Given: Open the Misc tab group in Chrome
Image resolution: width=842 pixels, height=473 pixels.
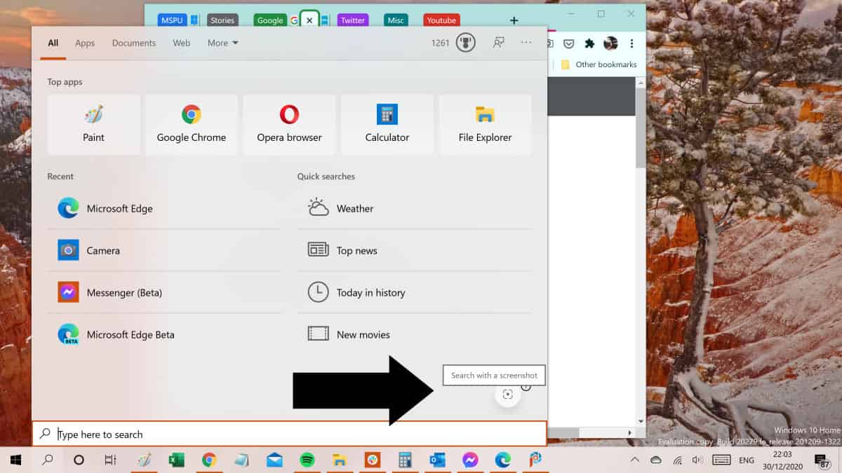Looking at the screenshot, I should 396,20.
